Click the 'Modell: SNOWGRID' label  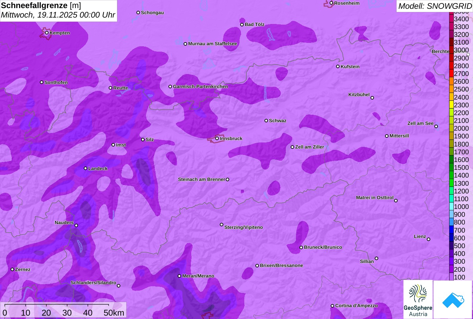click(x=435, y=6)
